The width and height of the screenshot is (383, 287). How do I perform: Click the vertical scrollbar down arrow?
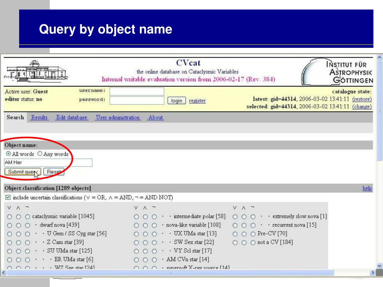point(379,266)
